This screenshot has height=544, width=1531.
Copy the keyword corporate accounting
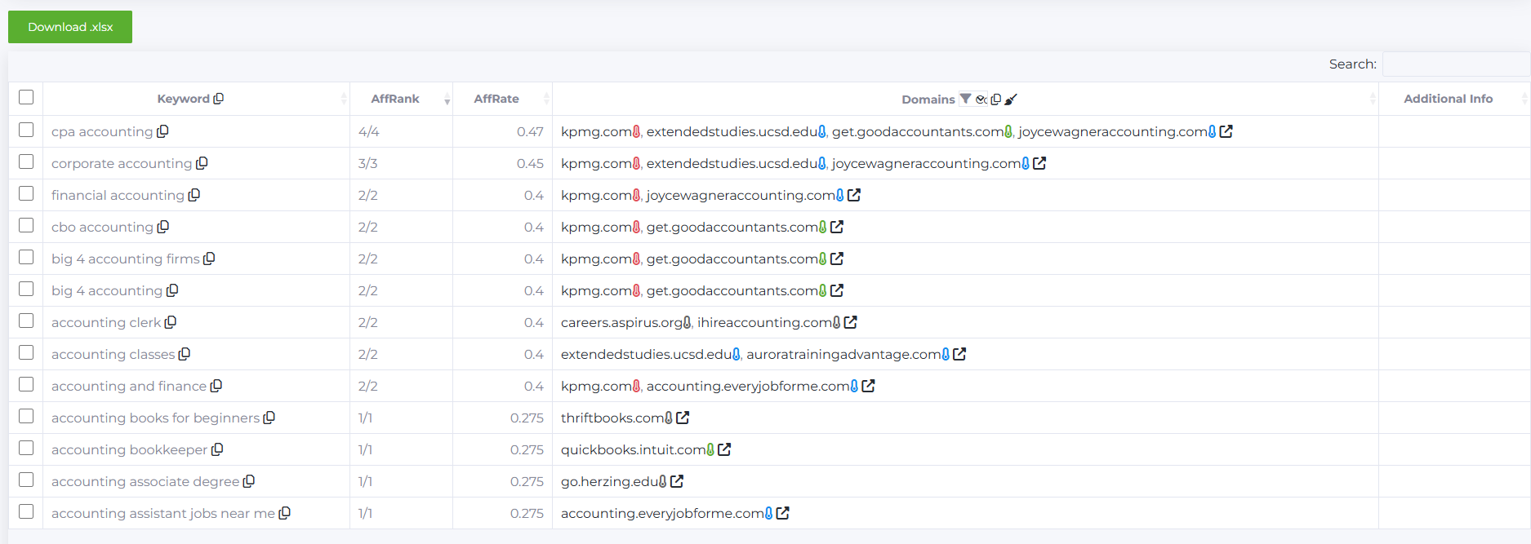click(x=202, y=163)
